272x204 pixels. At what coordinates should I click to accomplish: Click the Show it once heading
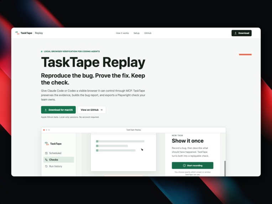188,141
